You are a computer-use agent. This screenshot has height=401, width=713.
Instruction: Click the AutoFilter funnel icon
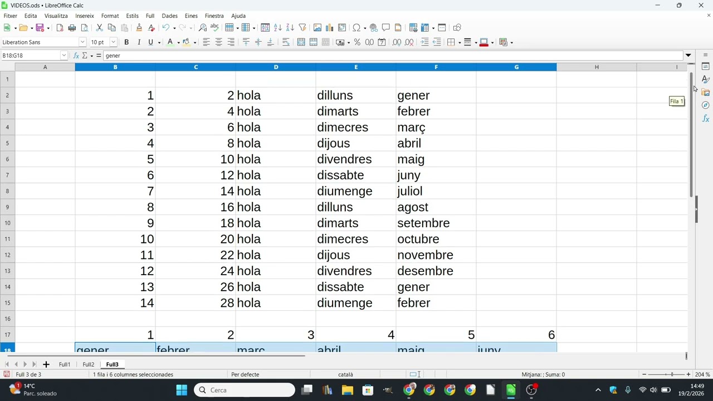302,27
